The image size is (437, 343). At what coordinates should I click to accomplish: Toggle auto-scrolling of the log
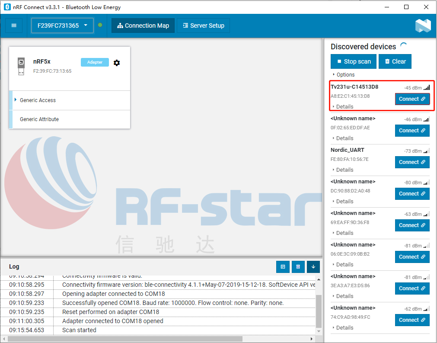pos(313,267)
